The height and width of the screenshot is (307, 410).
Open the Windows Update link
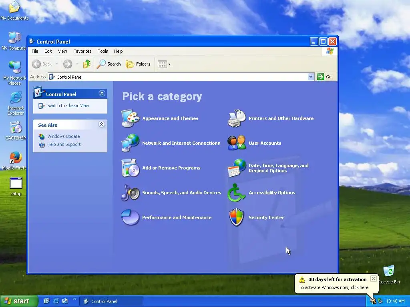coord(64,136)
